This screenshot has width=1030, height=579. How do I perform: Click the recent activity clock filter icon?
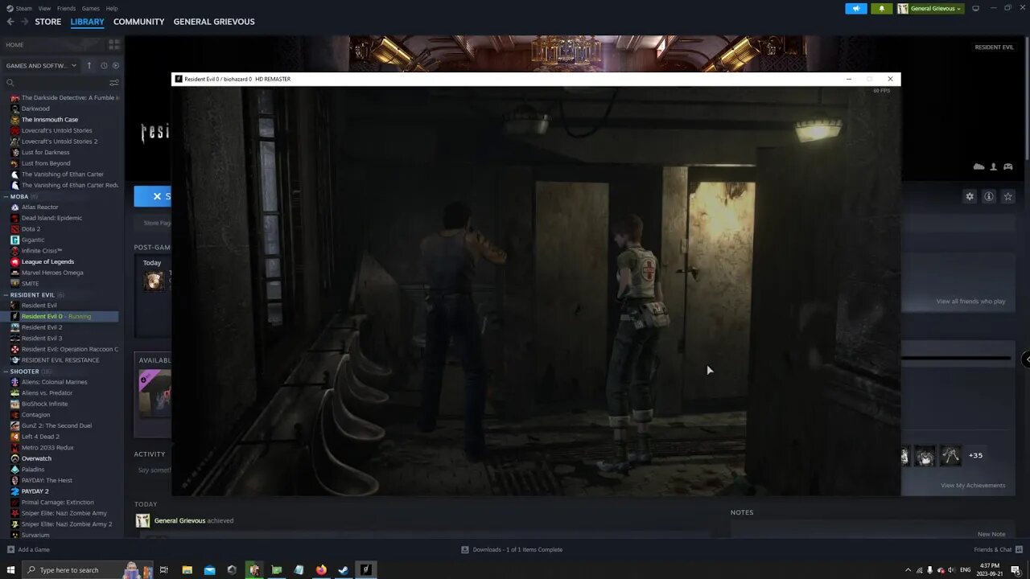(x=104, y=65)
